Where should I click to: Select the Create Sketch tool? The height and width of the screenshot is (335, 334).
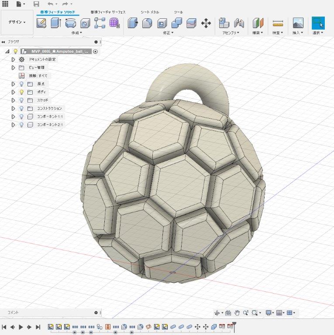click(x=41, y=23)
